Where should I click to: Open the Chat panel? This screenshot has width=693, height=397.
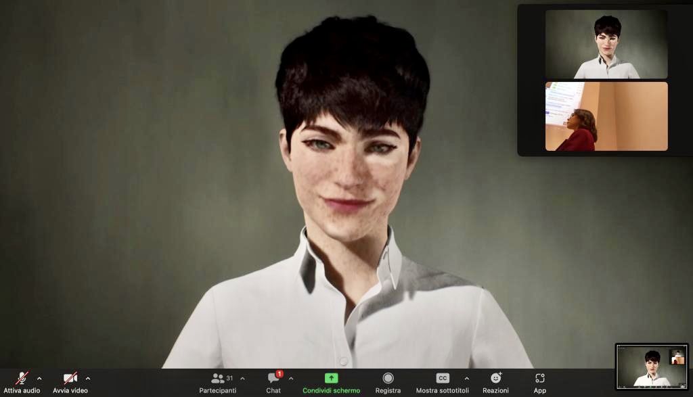[x=273, y=382]
